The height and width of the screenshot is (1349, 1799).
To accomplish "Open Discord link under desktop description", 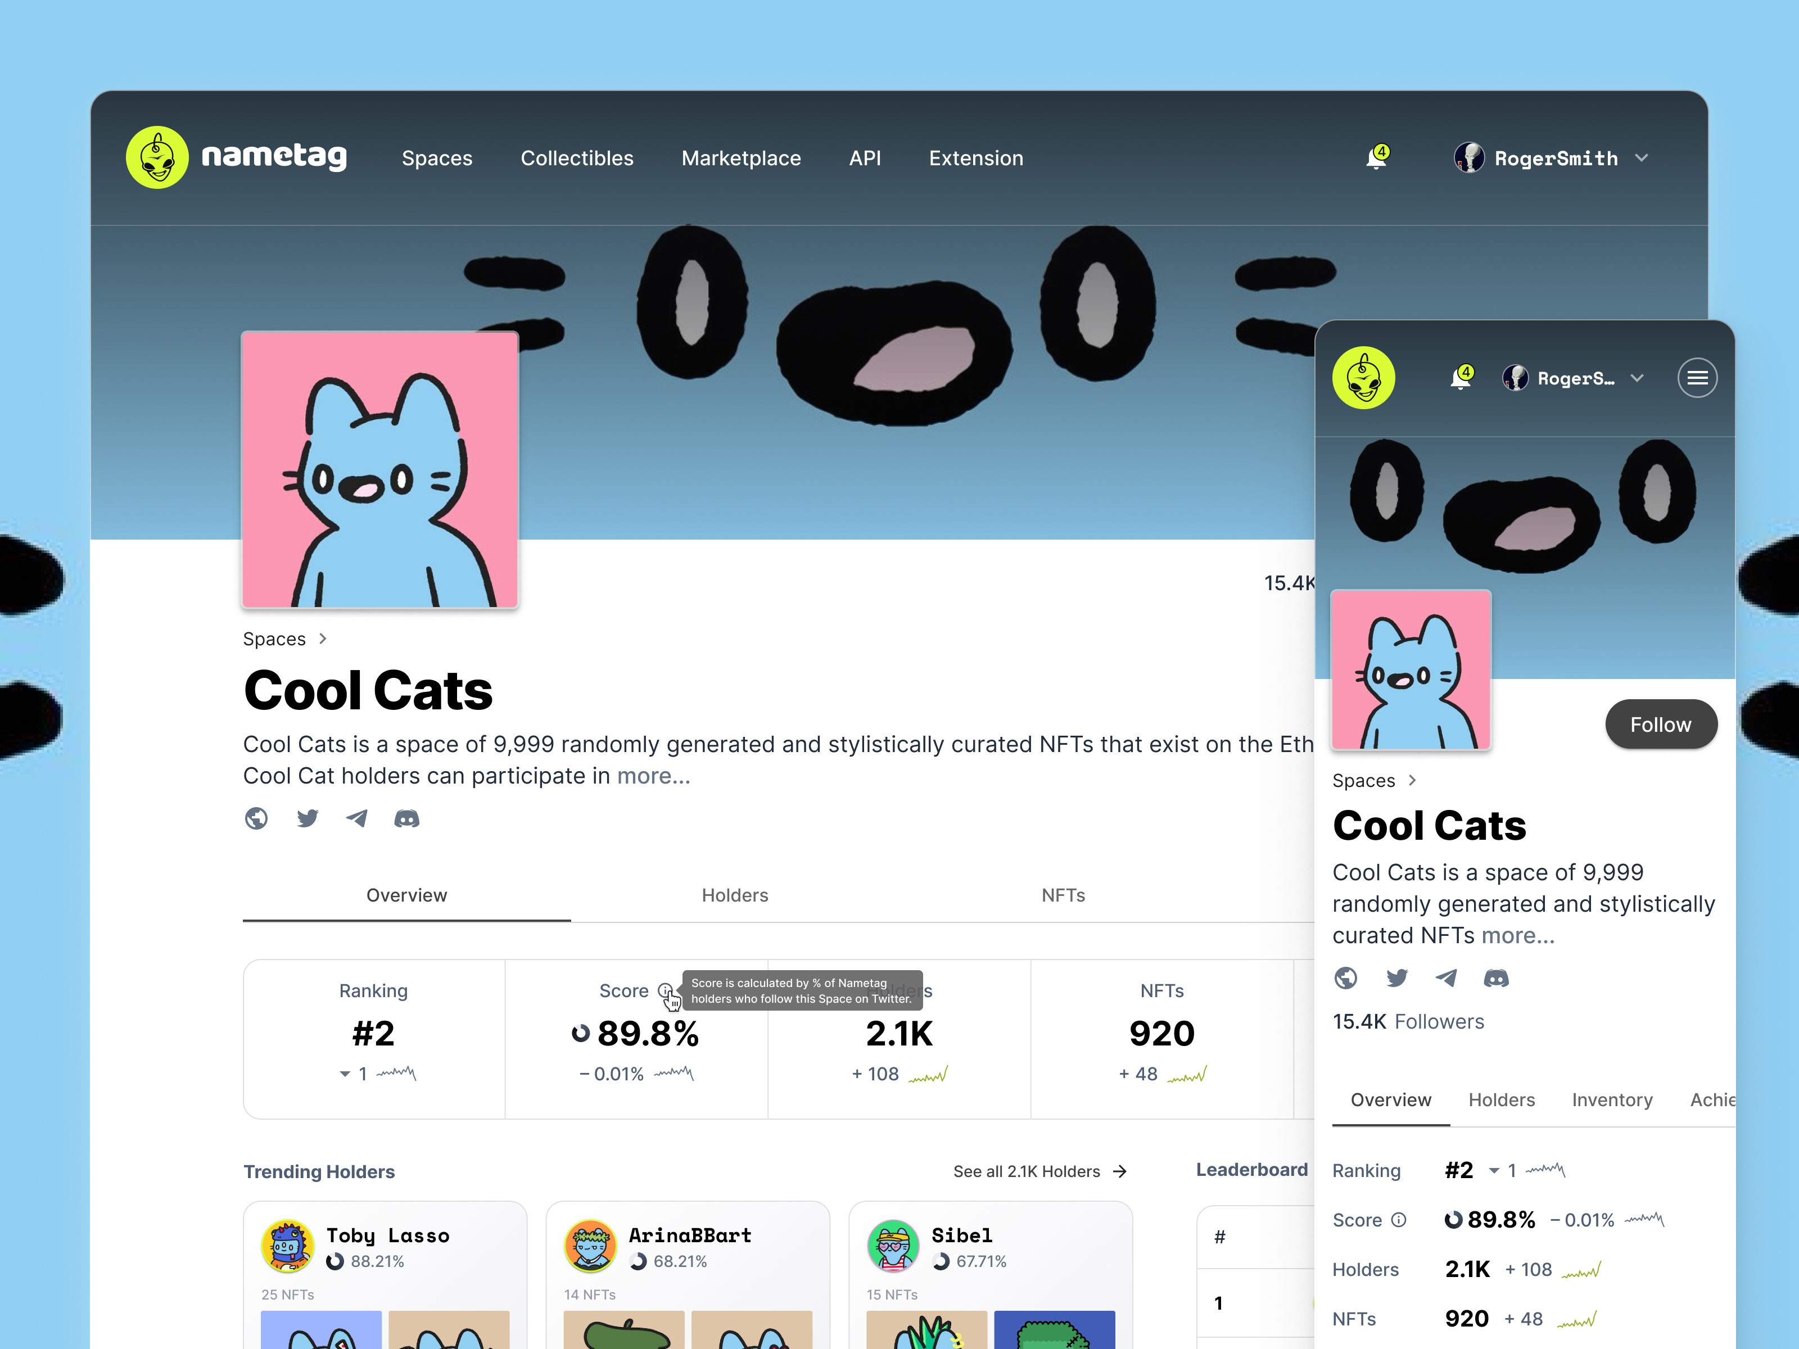I will pos(406,818).
